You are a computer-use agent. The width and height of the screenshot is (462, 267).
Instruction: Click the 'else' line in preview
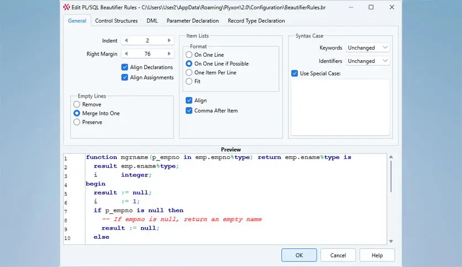[x=101, y=237]
